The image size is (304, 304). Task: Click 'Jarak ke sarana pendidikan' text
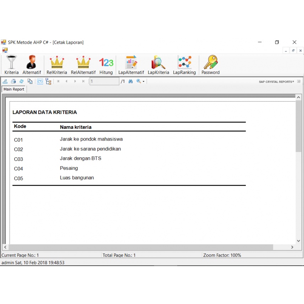[90, 149]
